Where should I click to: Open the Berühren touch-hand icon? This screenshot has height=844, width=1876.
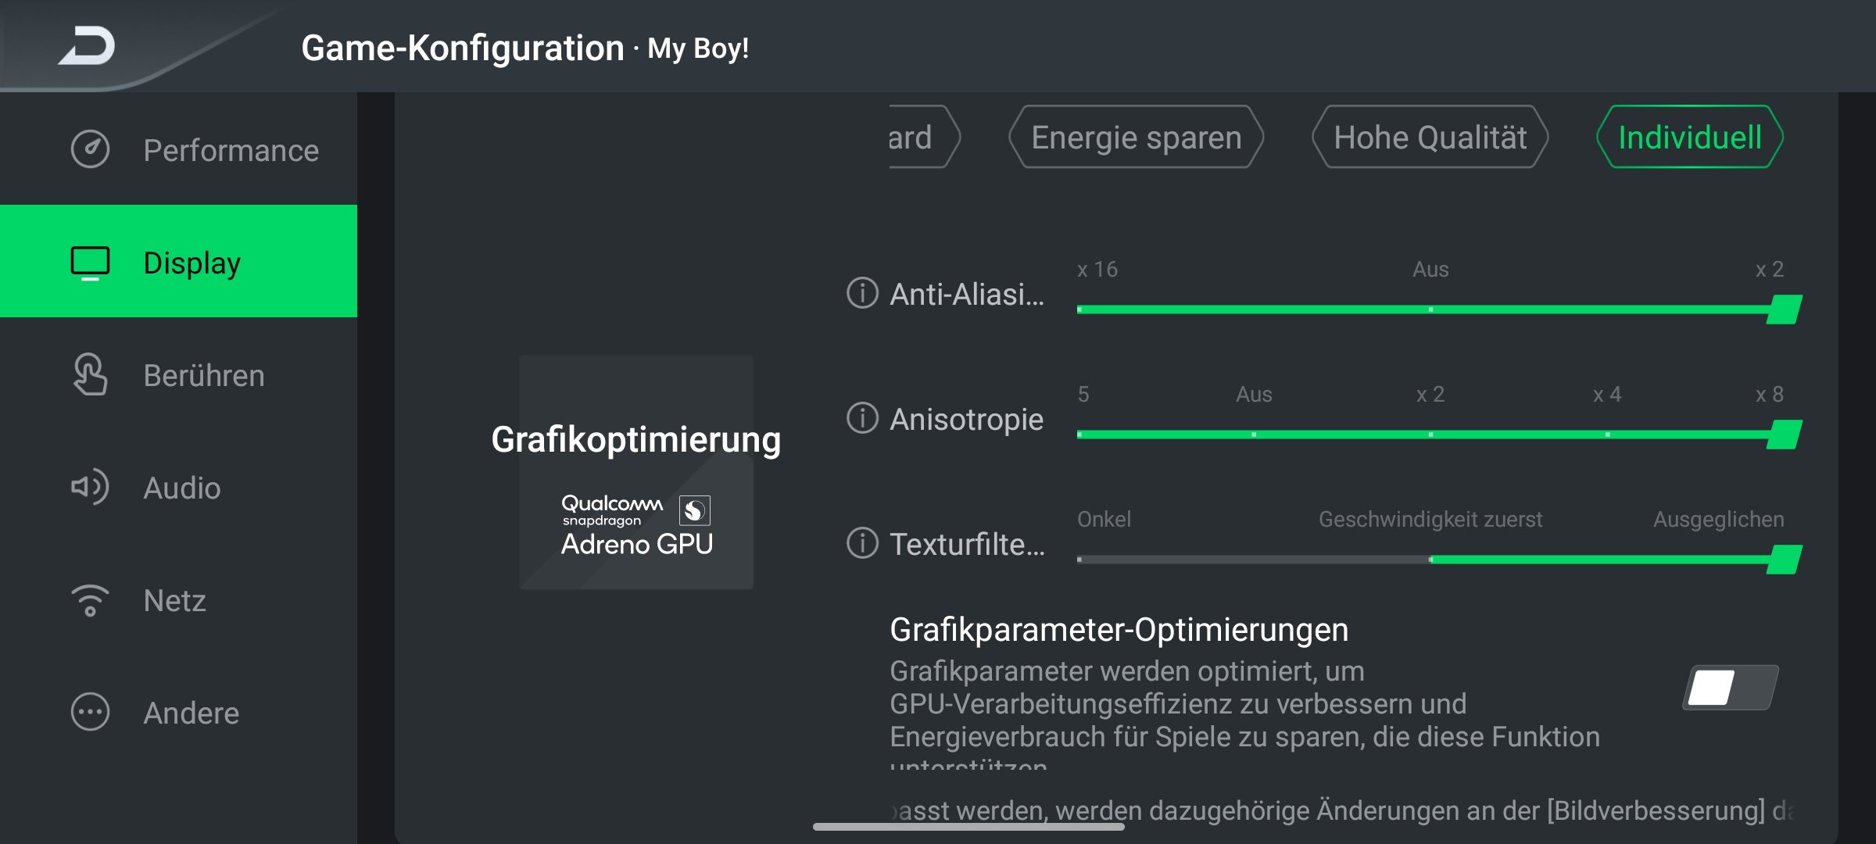point(91,374)
